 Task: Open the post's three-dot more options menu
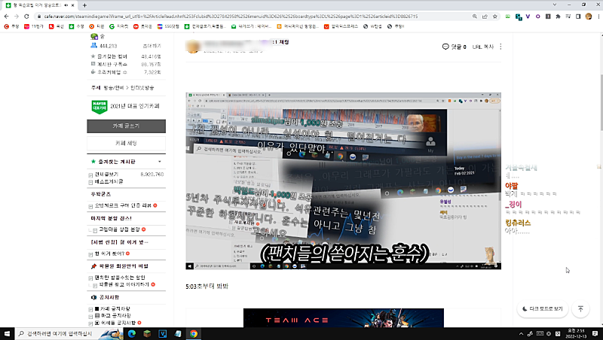[500, 47]
